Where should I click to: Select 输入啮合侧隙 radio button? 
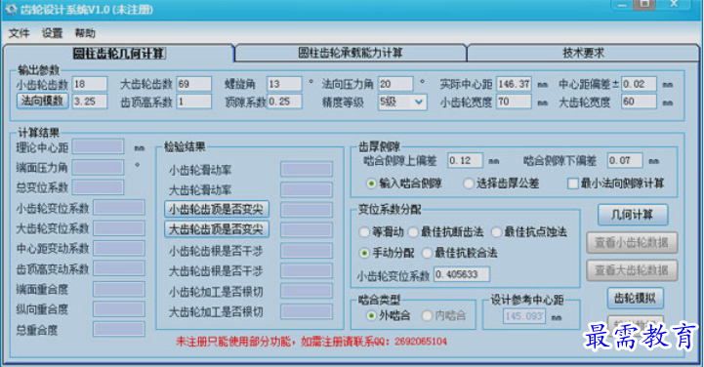[371, 183]
